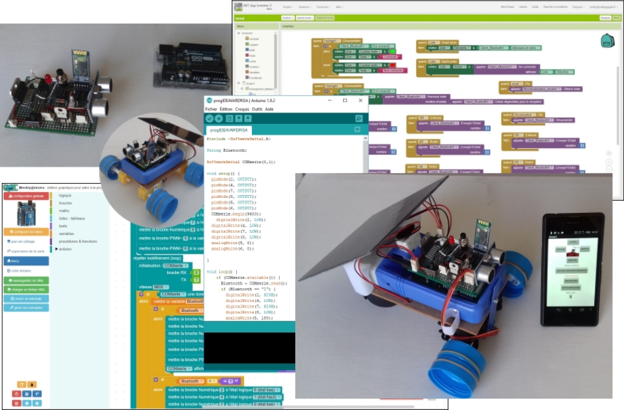
Task: Click the 'gérer les exemples' button
Action: tap(26, 307)
